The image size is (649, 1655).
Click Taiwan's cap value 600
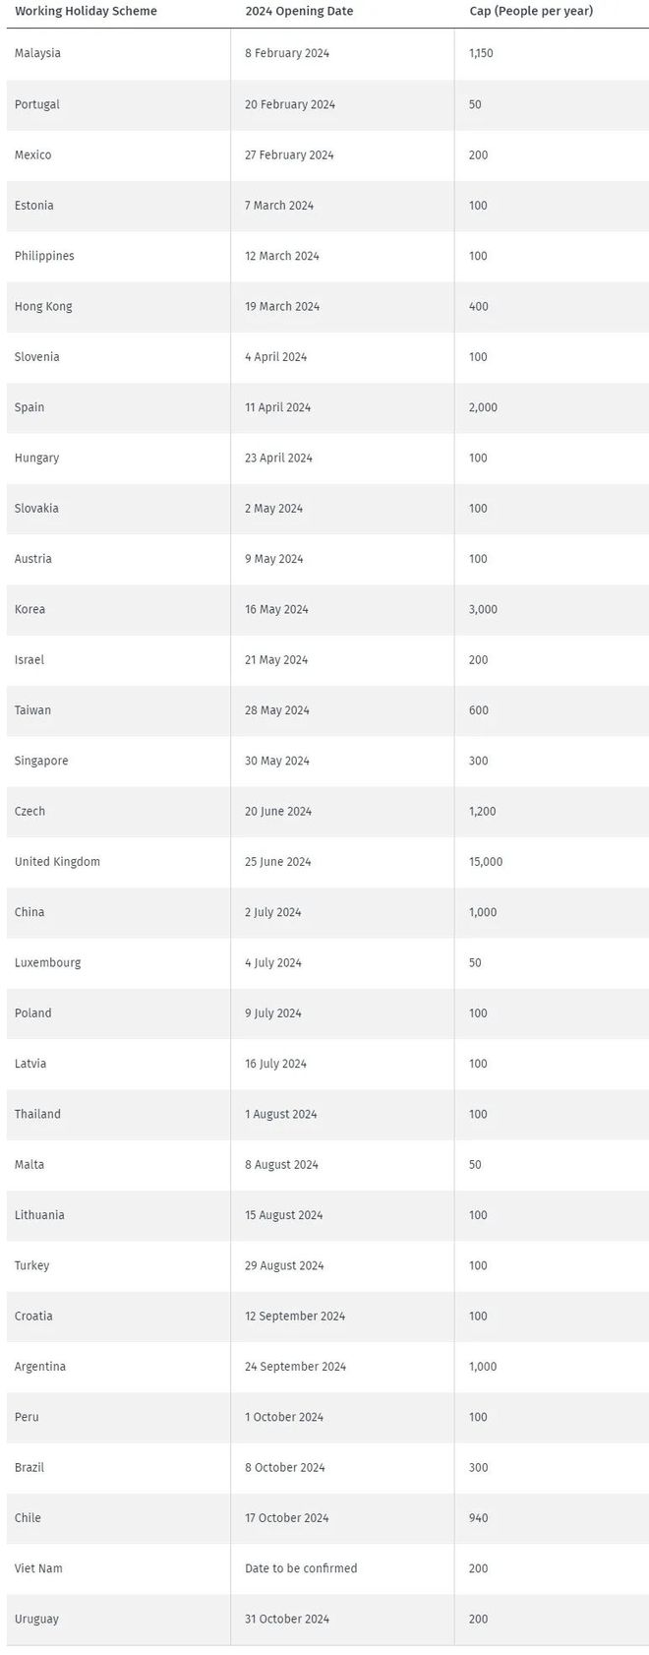479,710
